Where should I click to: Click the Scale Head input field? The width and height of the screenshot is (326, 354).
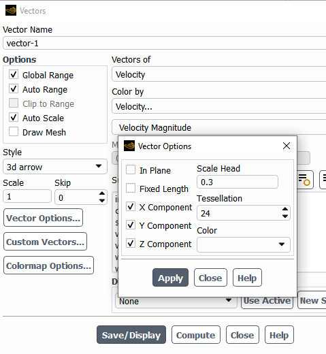(x=238, y=182)
